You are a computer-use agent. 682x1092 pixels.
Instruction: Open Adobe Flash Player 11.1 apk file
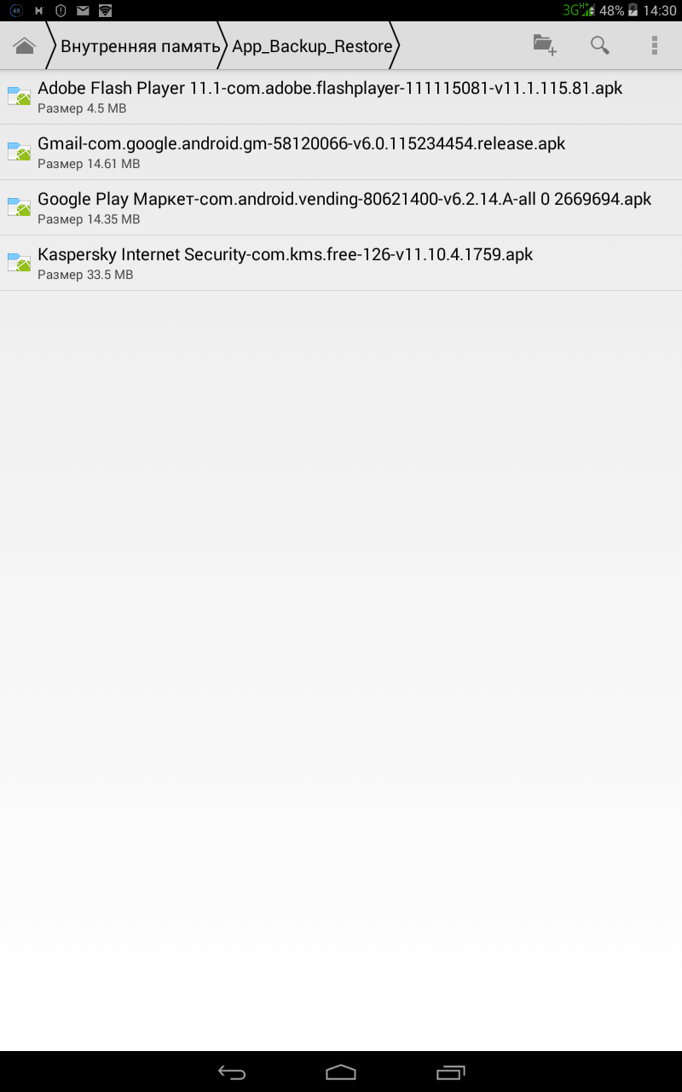tap(341, 96)
